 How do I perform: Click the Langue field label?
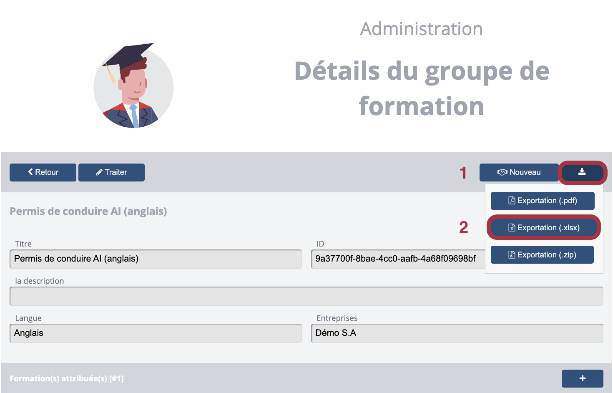coord(28,318)
